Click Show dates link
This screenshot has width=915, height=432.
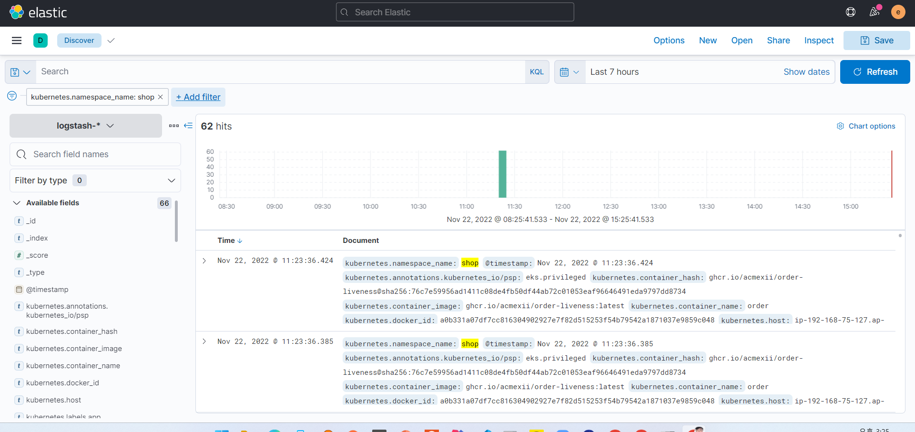(x=806, y=72)
